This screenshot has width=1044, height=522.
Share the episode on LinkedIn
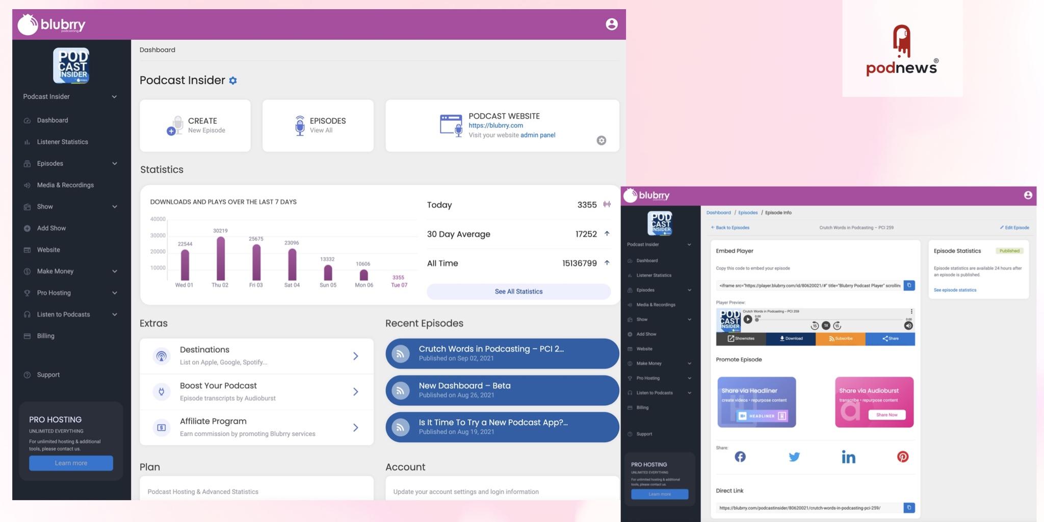tap(849, 457)
